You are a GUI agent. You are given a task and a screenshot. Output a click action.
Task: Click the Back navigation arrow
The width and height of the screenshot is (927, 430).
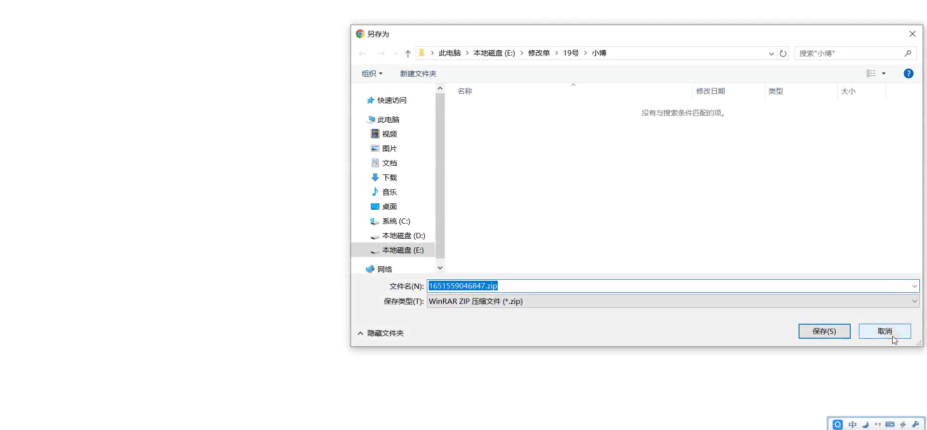coord(363,53)
